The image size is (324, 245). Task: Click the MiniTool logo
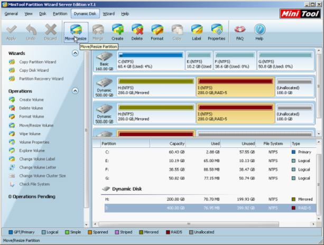[300, 14]
